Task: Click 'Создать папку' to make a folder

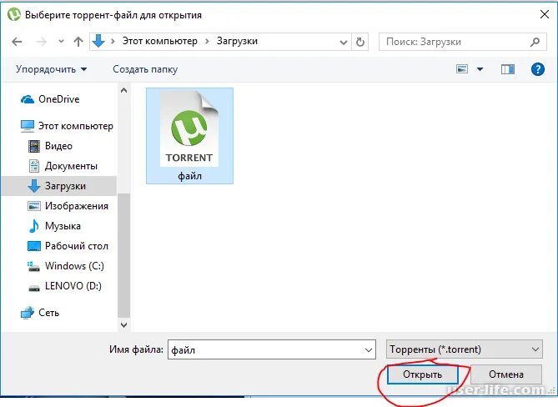Action: [x=145, y=69]
